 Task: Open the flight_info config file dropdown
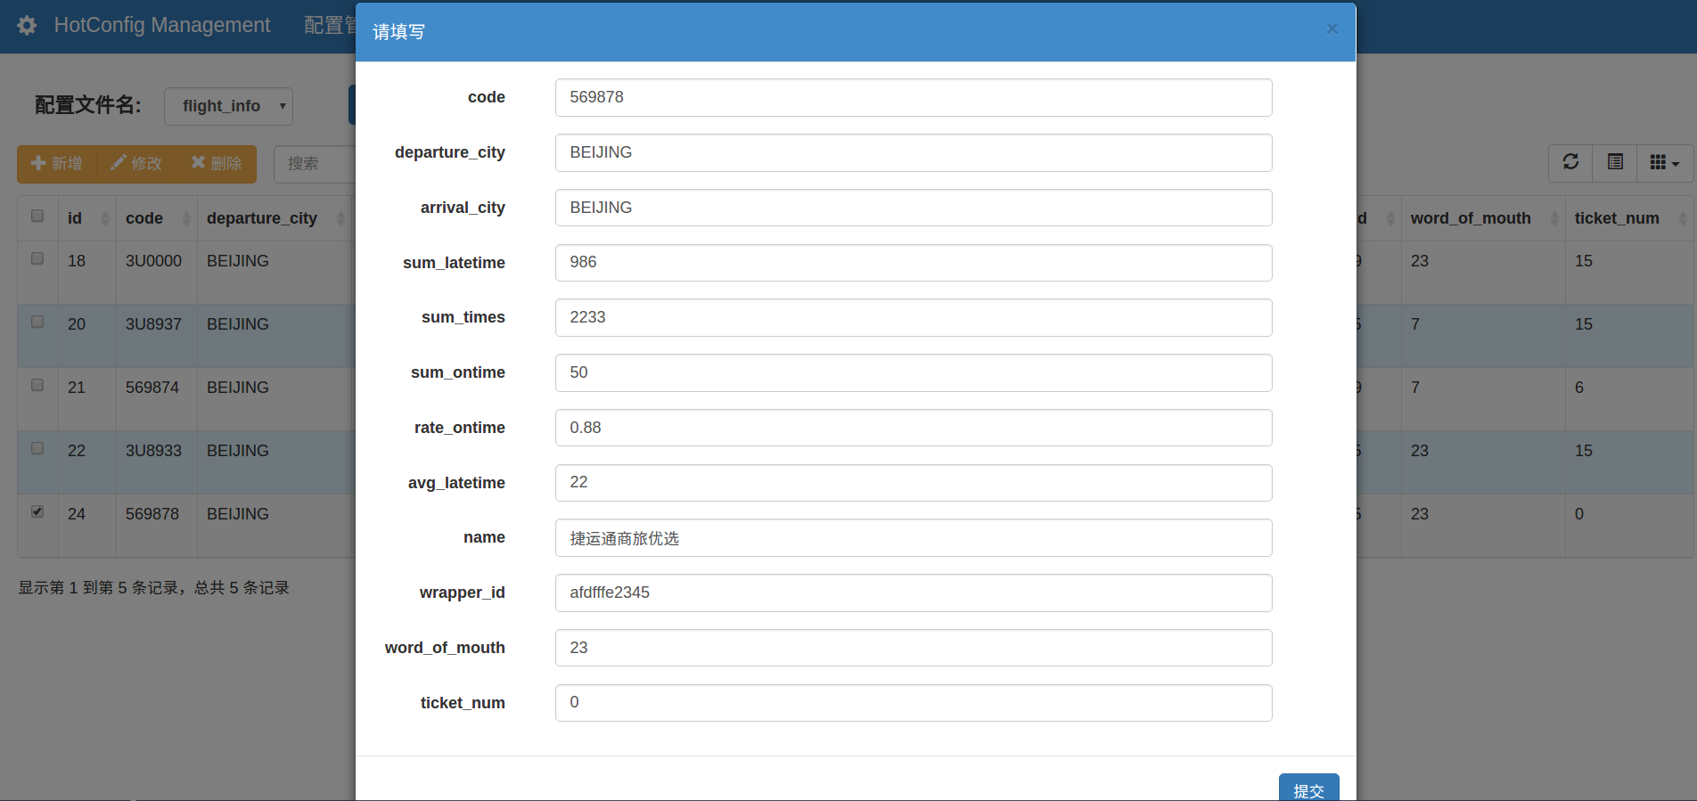(229, 106)
